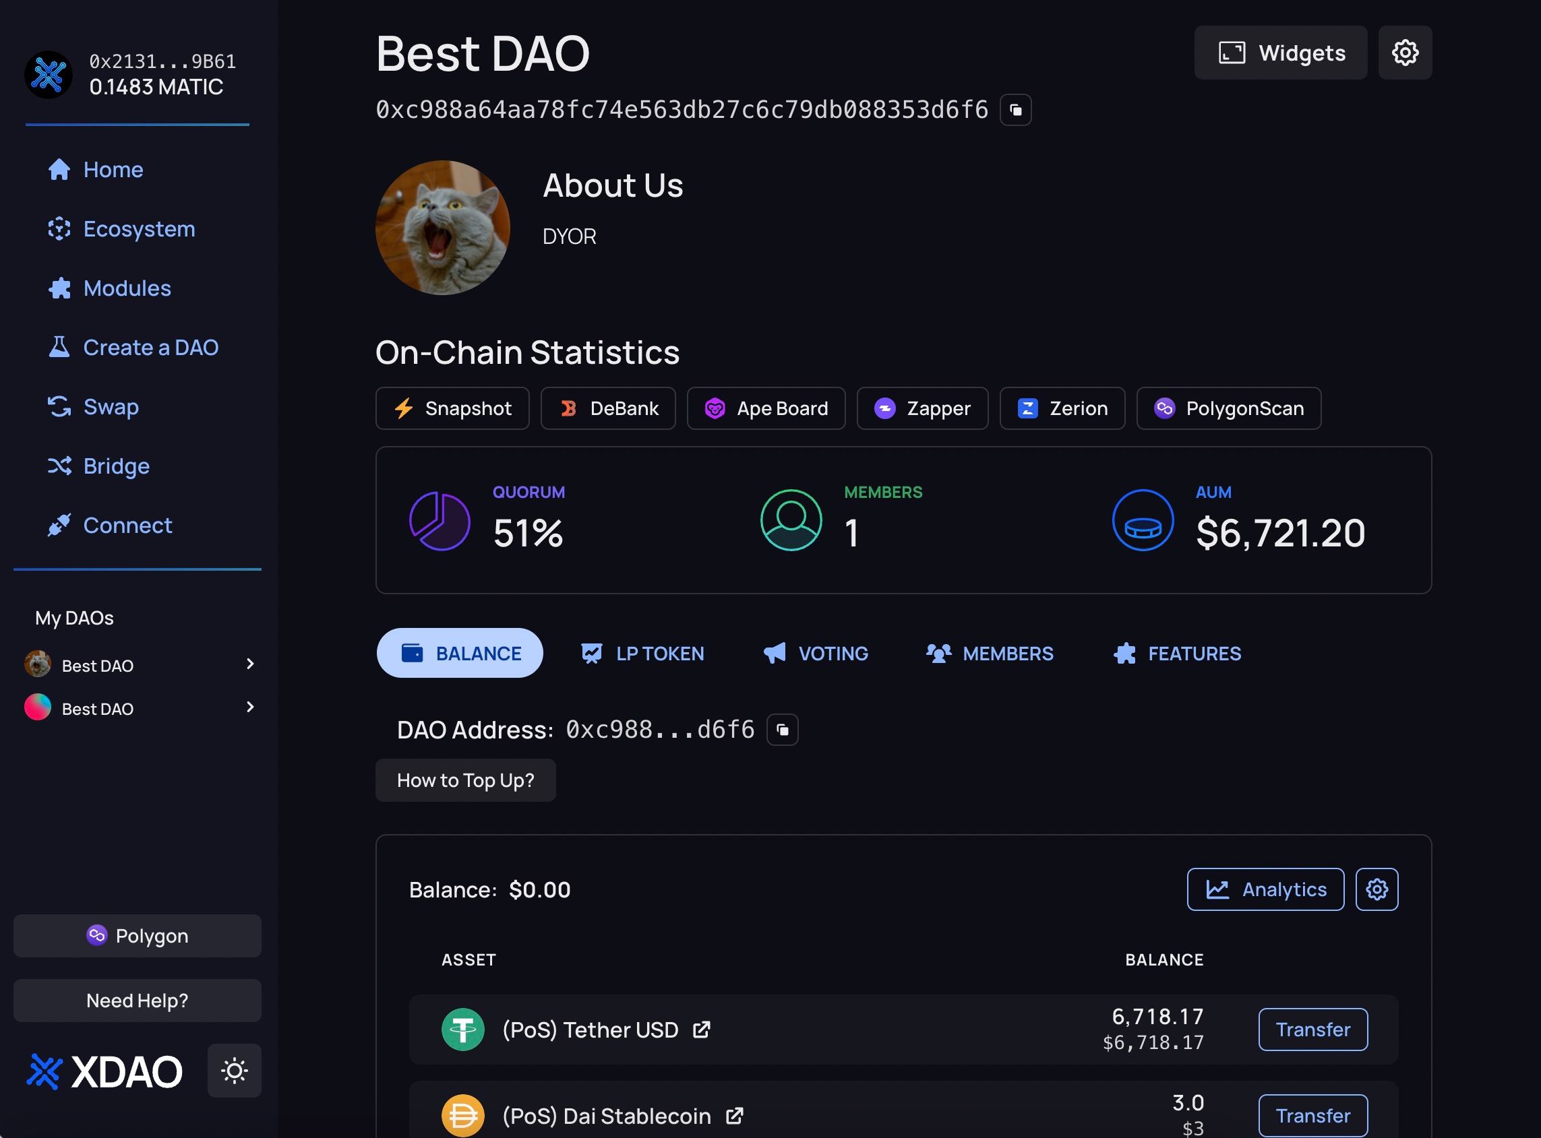View the Quorum pie chart details
Viewport: 1541px width, 1138px height.
[439, 521]
